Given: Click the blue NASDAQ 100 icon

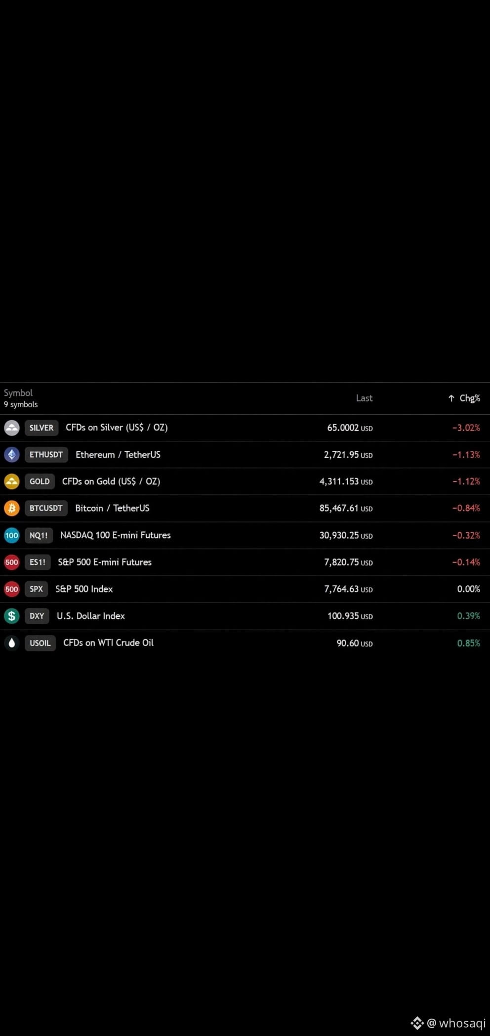Looking at the screenshot, I should [x=12, y=535].
